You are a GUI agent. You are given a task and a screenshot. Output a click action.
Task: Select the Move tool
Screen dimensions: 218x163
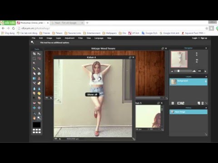39,54
